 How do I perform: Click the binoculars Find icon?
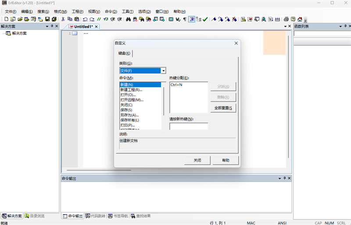[x=128, y=19]
